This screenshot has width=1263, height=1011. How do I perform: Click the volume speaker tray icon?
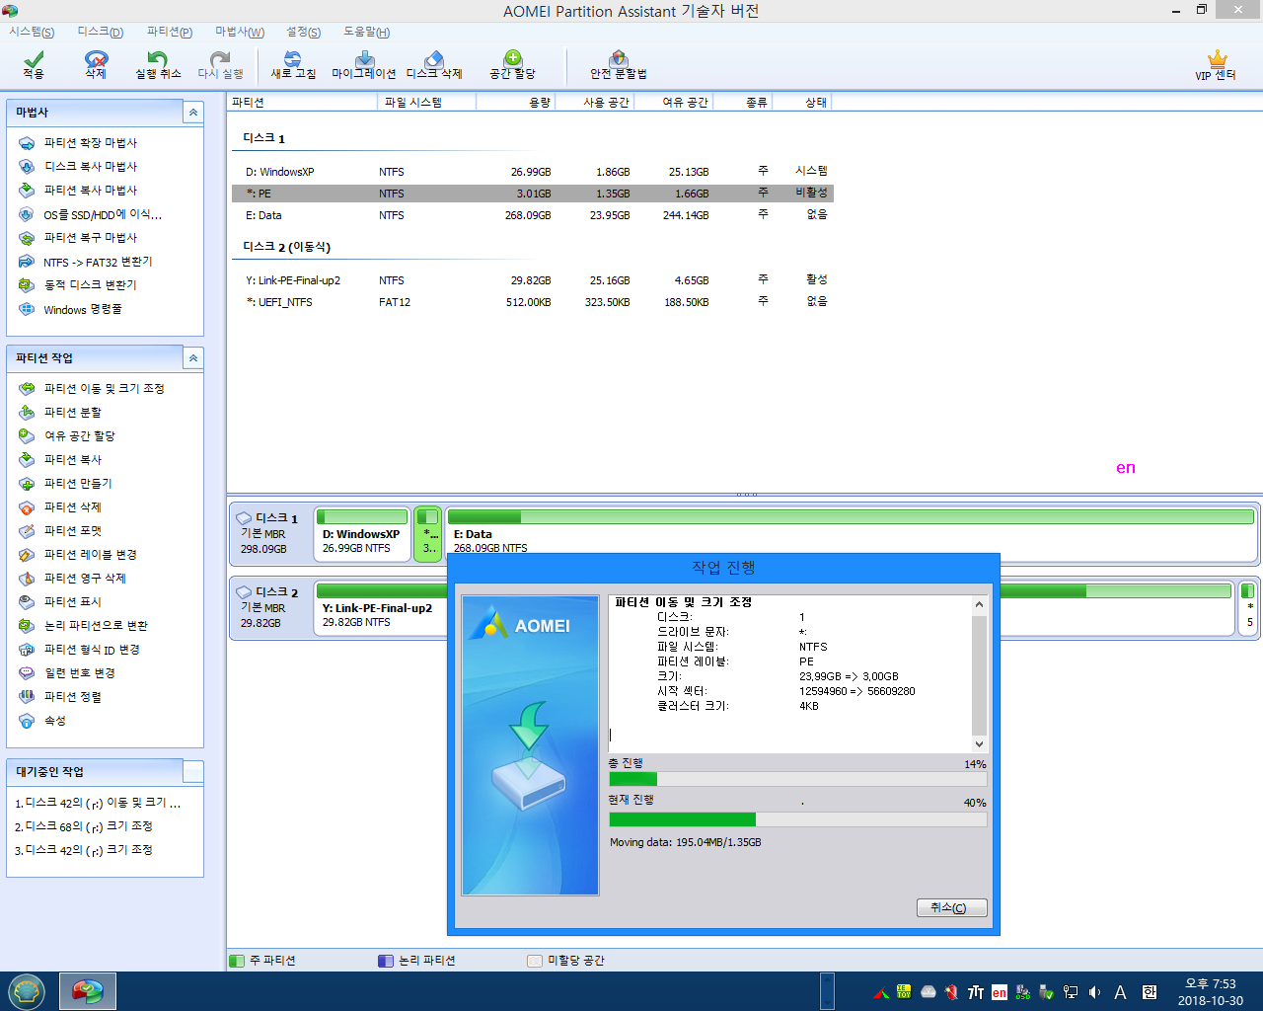1094,992
